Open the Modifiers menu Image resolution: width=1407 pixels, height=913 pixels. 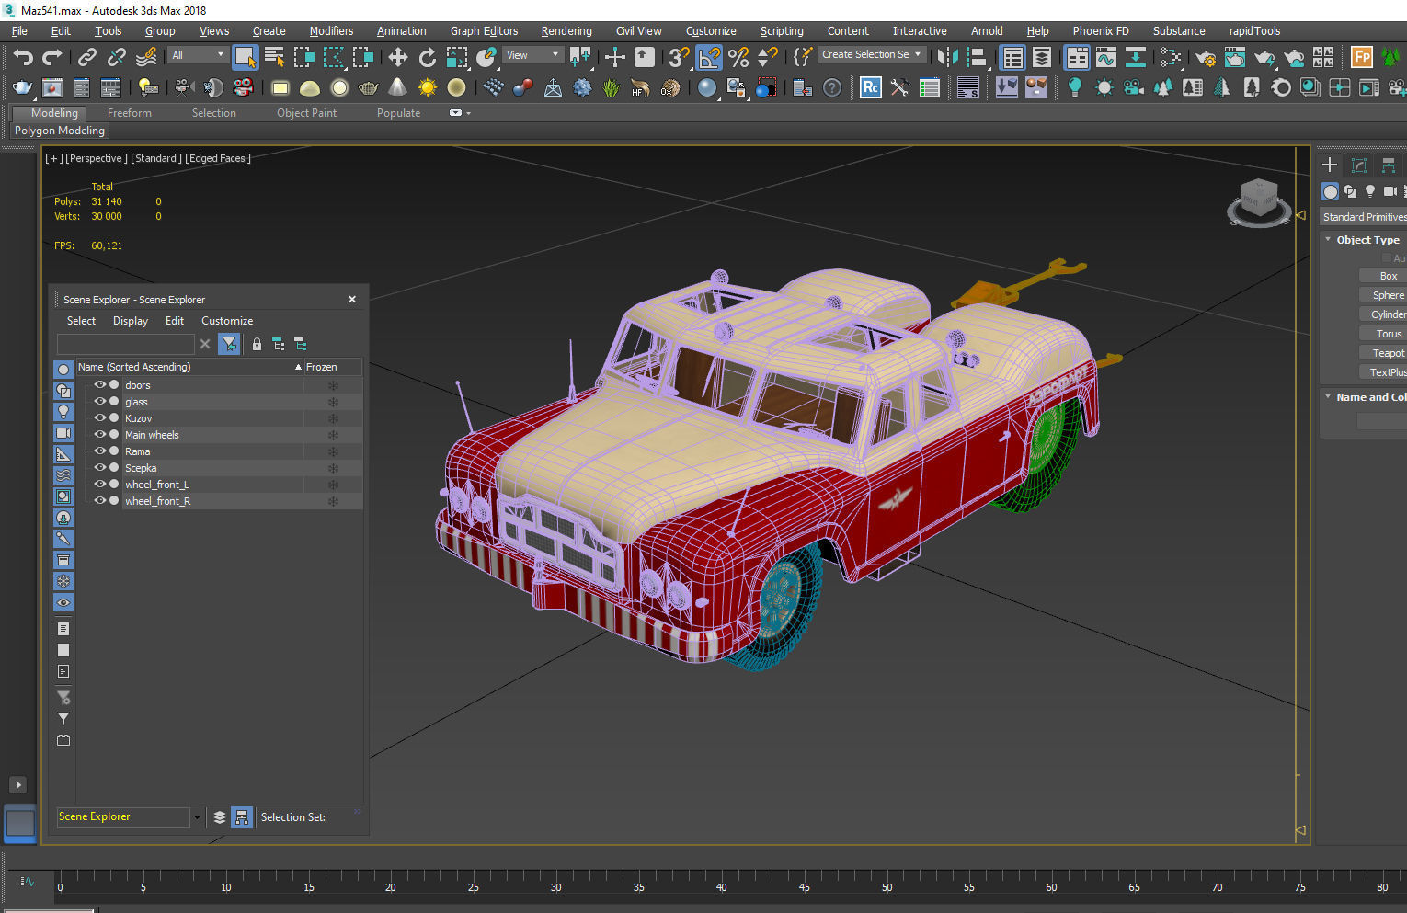331,30
